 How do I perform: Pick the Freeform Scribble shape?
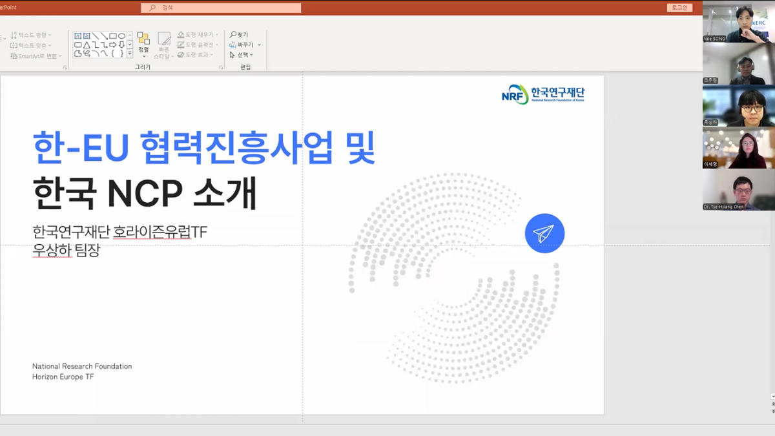pyautogui.click(x=87, y=54)
